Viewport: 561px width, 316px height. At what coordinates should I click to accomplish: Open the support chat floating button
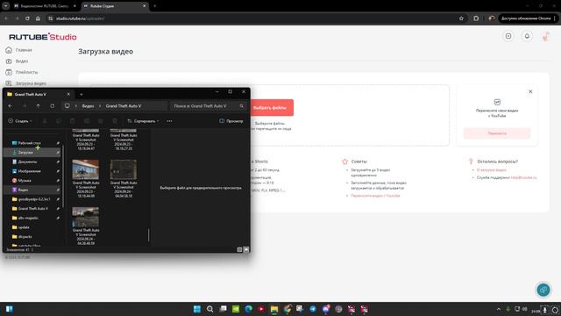[543, 290]
